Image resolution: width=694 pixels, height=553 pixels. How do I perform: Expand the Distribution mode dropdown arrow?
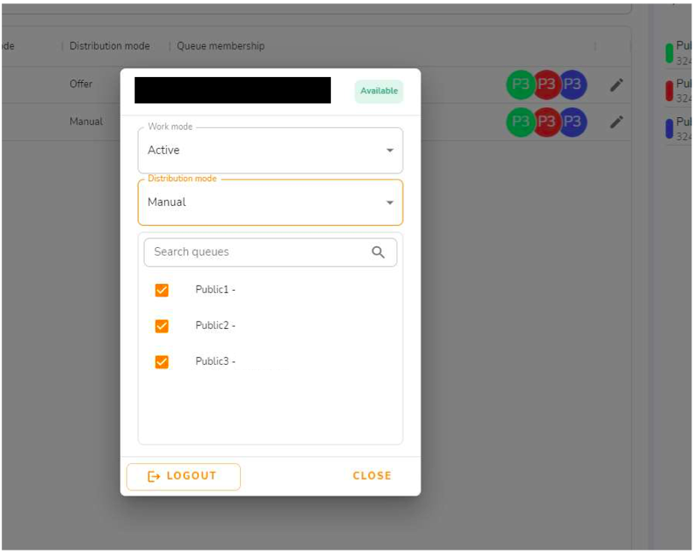click(x=390, y=203)
